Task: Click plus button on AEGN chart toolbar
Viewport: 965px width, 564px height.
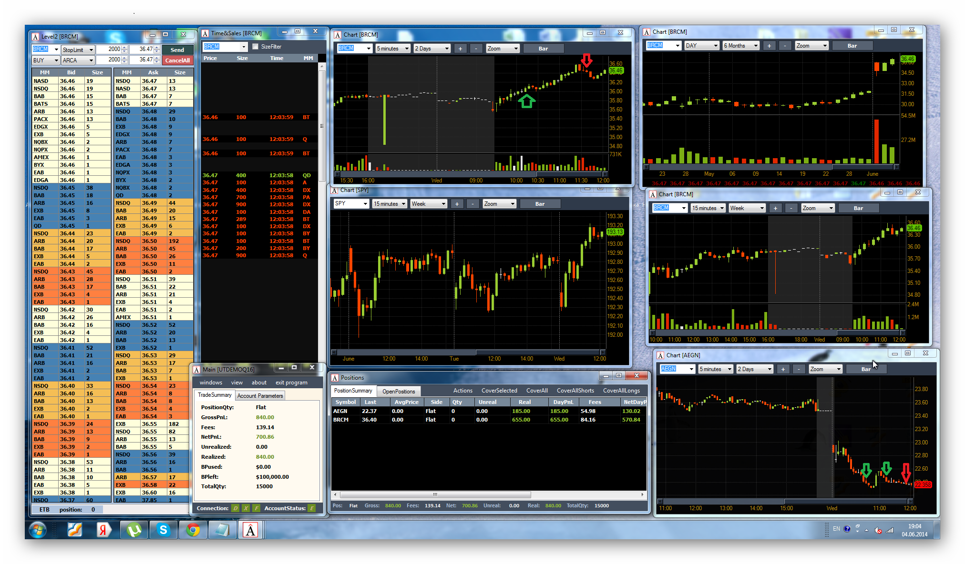Action: (x=783, y=369)
